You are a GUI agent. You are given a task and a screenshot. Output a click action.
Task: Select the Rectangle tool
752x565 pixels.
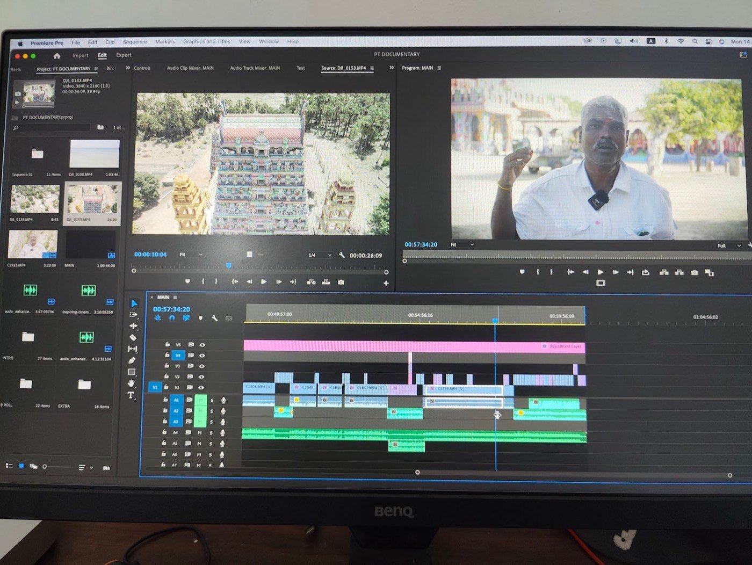coord(132,372)
